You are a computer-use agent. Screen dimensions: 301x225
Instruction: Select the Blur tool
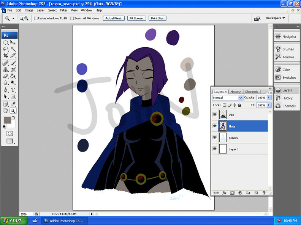[x=6, y=83]
